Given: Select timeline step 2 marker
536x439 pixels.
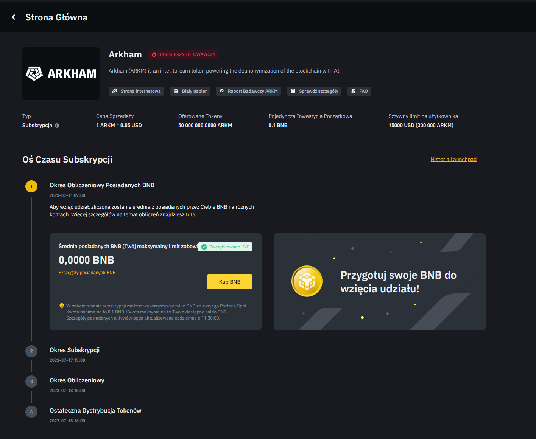Looking at the screenshot, I should (x=31, y=351).
